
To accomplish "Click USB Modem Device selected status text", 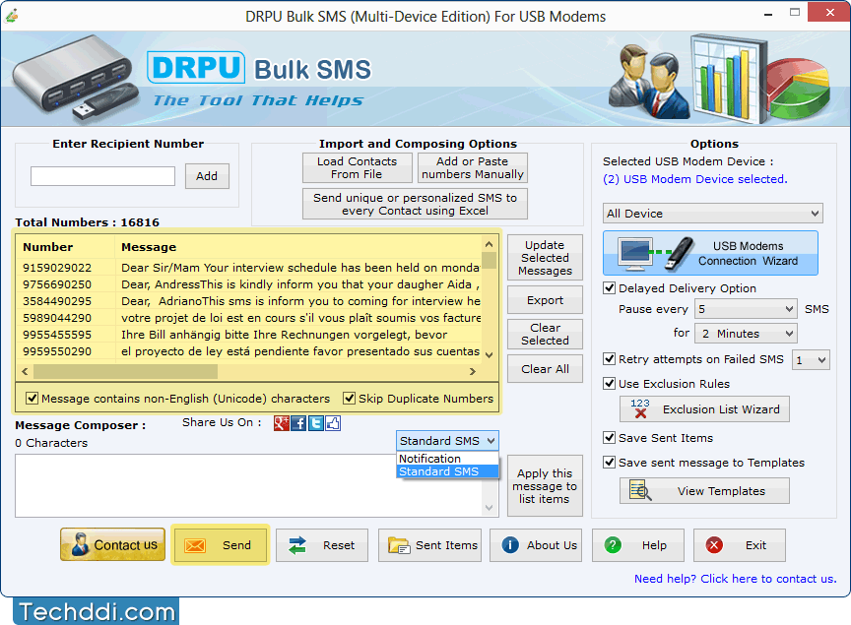I will pos(694,179).
